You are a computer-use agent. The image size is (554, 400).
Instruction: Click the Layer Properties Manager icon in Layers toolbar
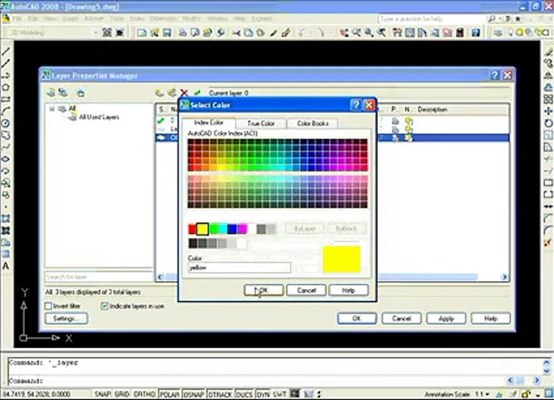[497, 33]
